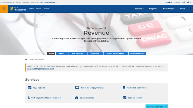
Task: Click the globe language icon
Action: coord(188,2)
